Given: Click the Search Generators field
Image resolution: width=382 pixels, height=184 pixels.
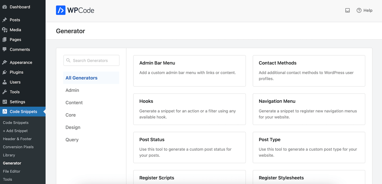Looking at the screenshot, I should pyautogui.click(x=91, y=60).
